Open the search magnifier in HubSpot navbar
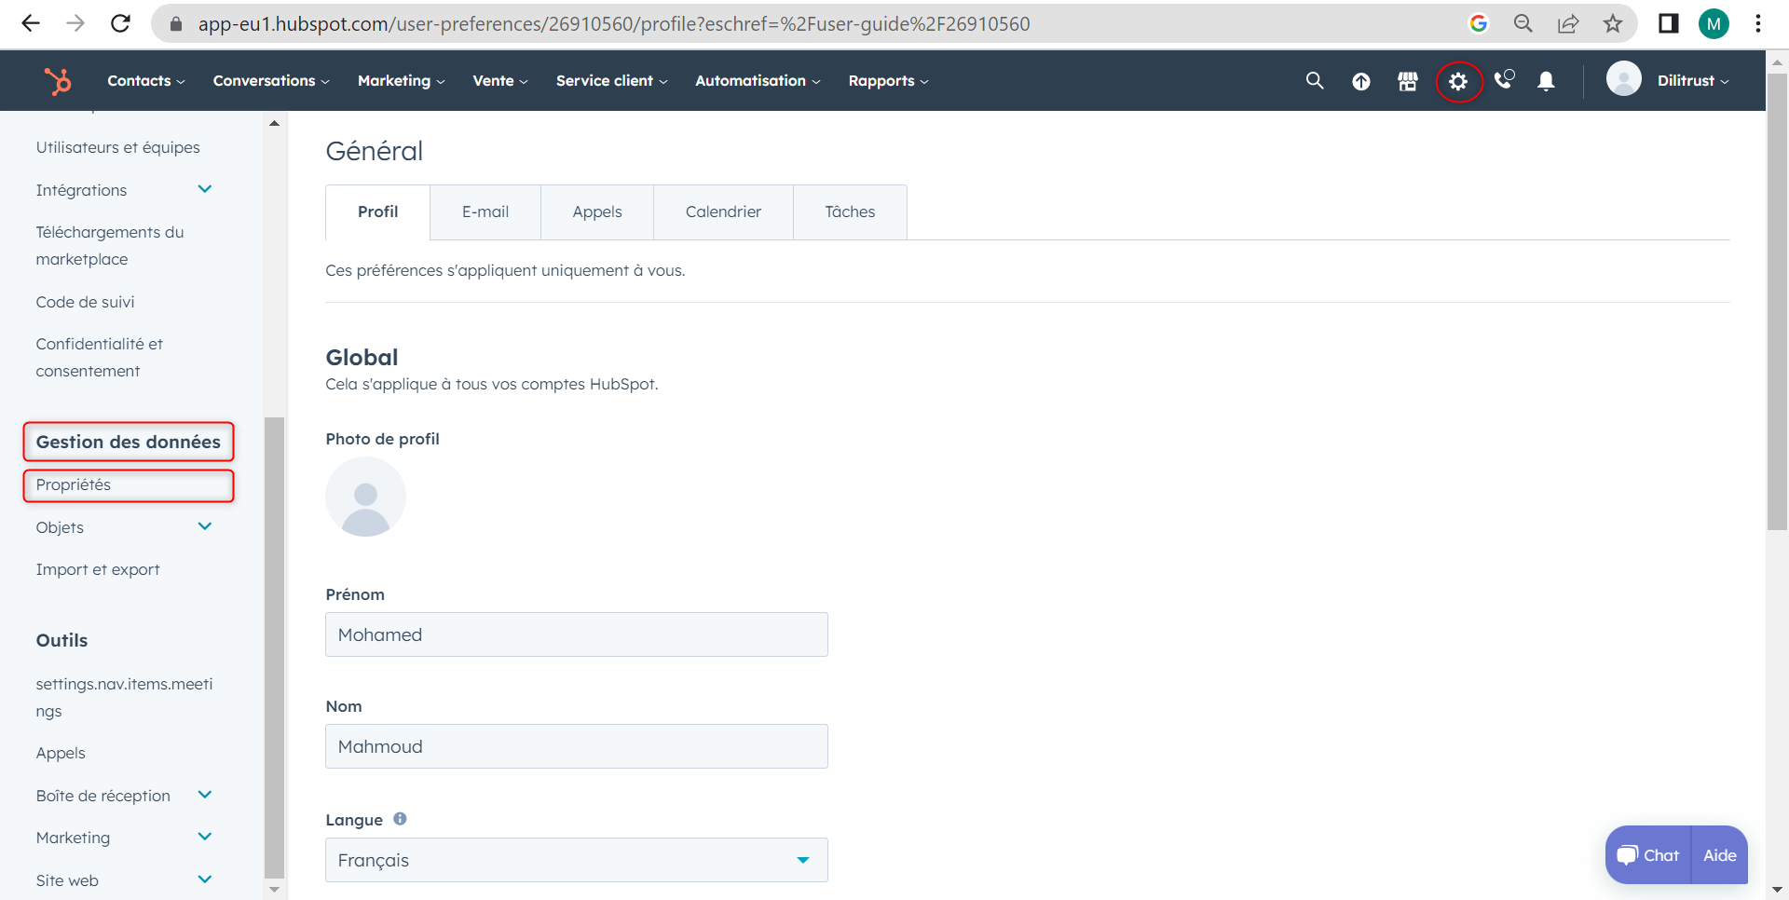The height and width of the screenshot is (900, 1789). (1315, 81)
